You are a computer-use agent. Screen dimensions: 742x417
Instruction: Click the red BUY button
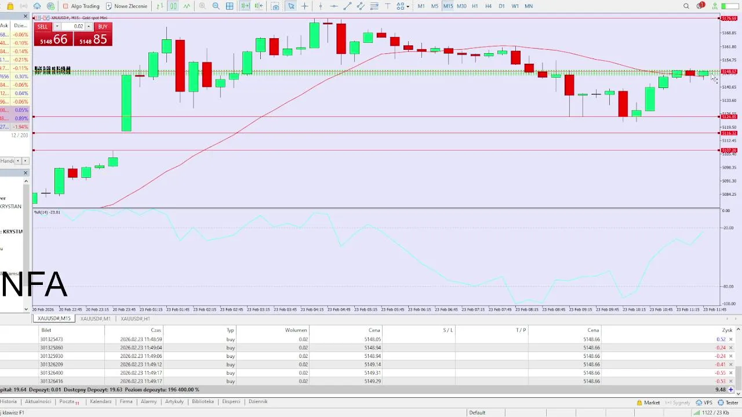[103, 27]
